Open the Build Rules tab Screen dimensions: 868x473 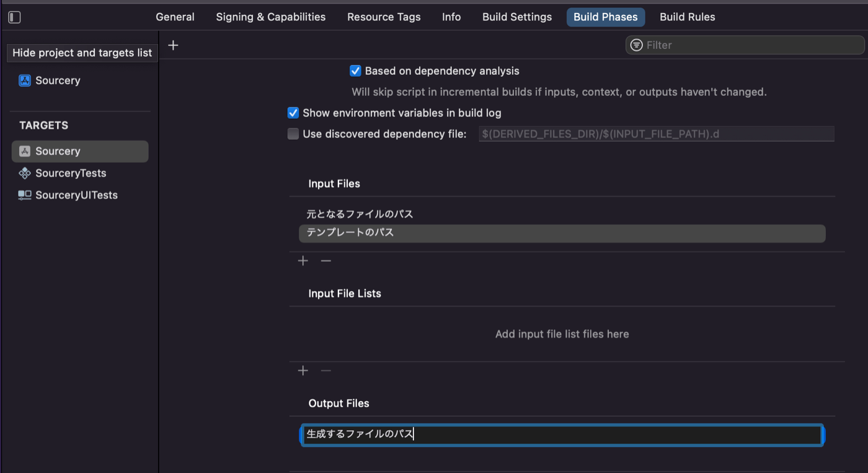pyautogui.click(x=688, y=17)
